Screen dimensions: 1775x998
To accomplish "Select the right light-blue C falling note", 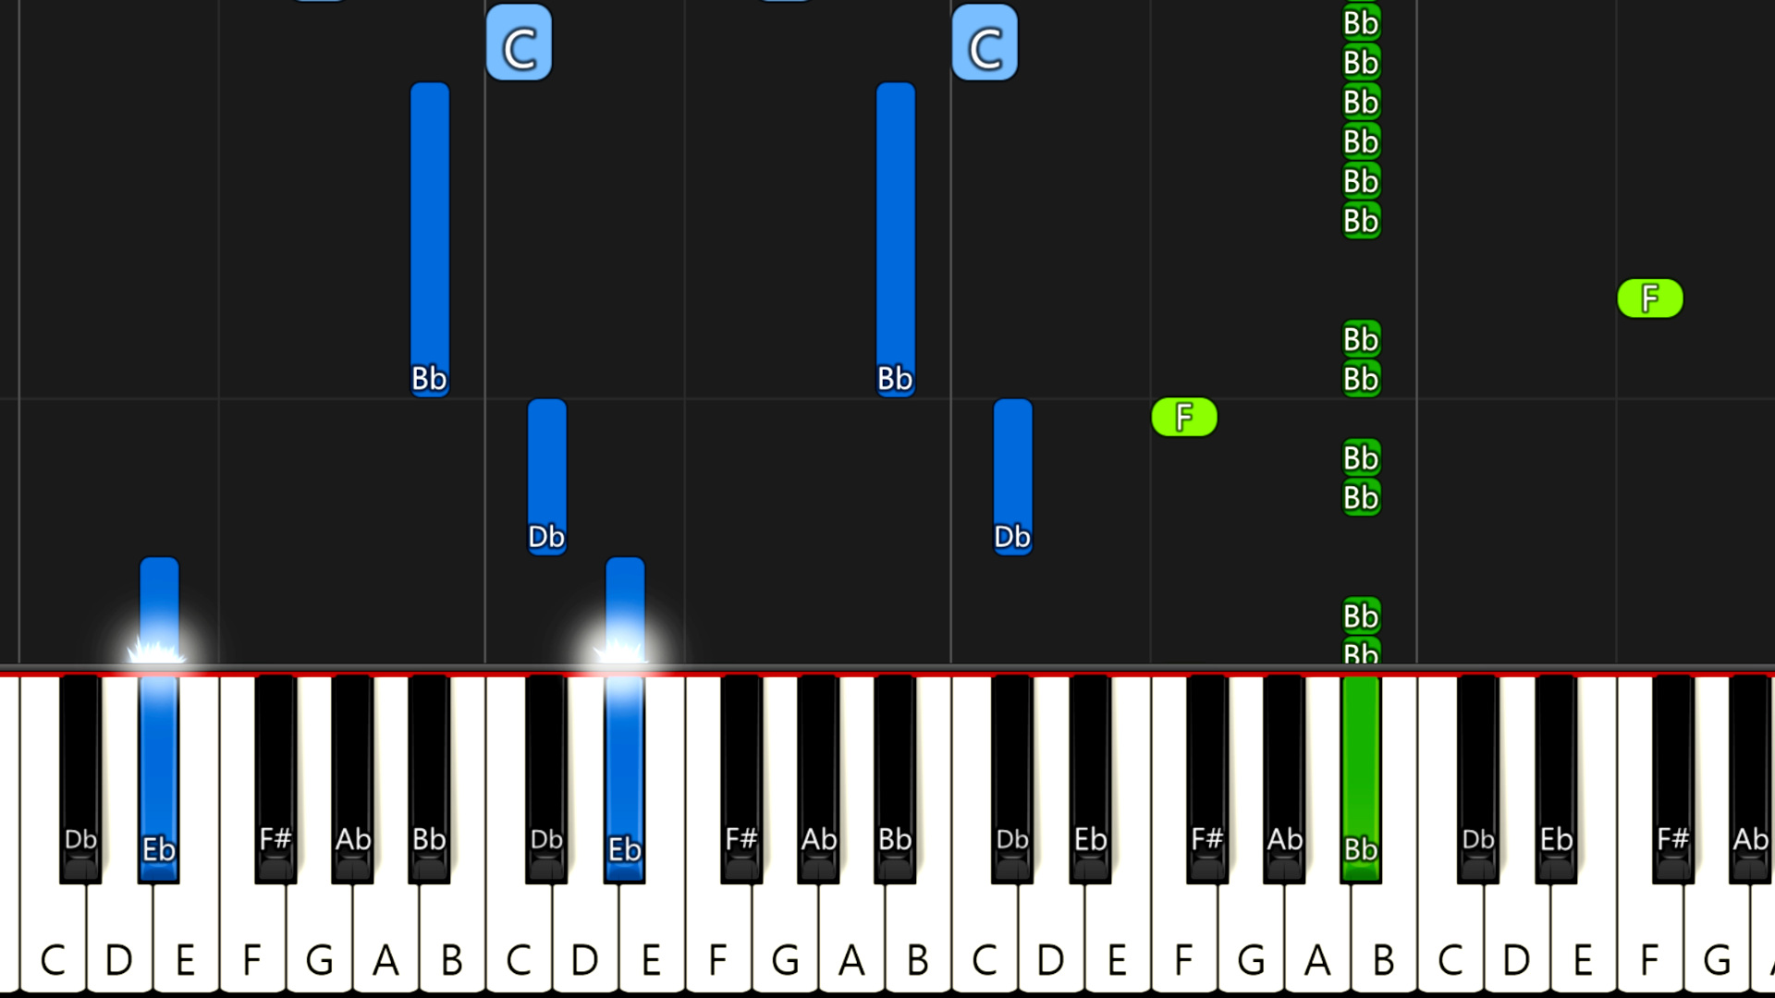I will click(985, 43).
